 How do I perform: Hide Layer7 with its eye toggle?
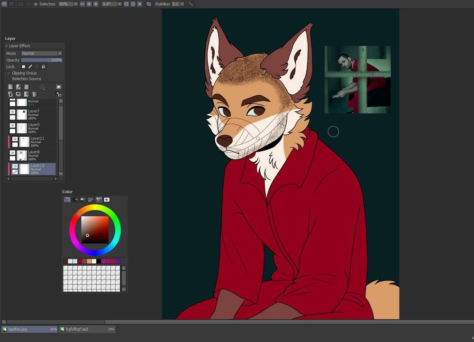12,112
